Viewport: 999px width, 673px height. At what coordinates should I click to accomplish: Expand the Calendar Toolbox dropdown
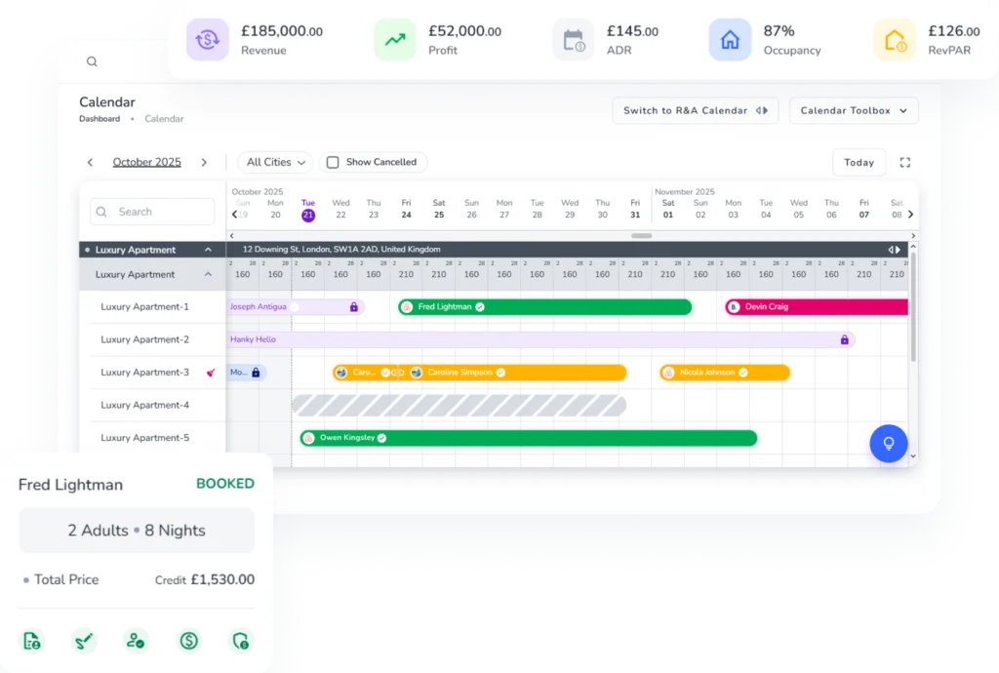click(854, 111)
